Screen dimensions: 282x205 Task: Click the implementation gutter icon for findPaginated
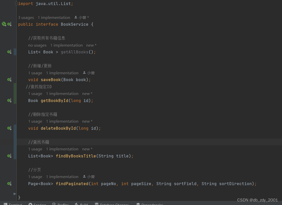tap(9, 183)
